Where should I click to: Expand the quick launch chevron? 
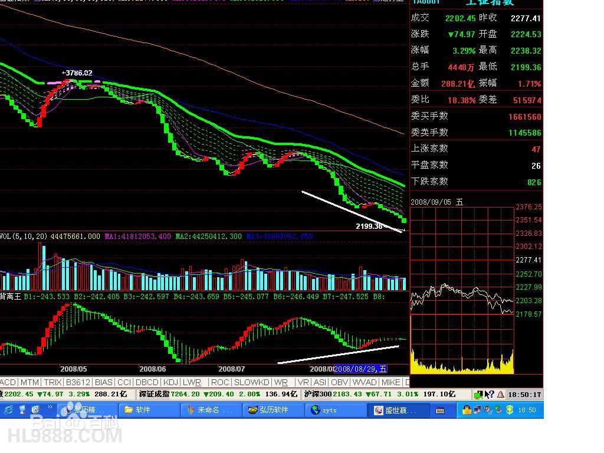(50, 407)
